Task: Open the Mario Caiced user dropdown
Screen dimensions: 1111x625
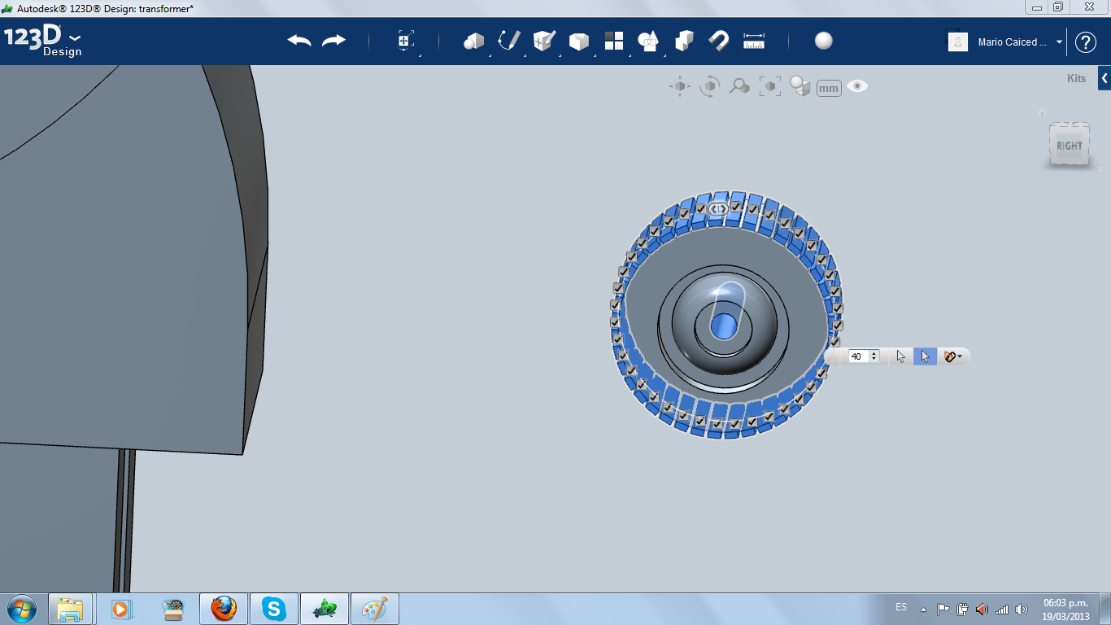Action: click(1059, 42)
